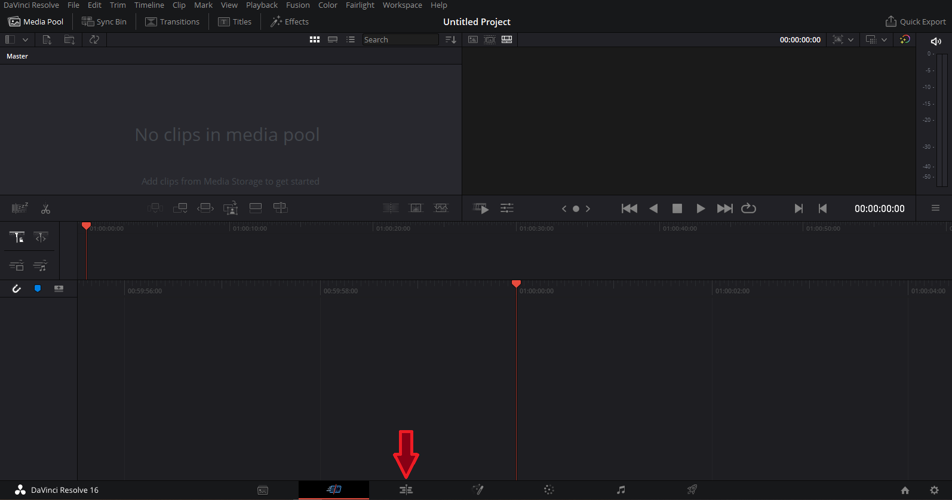Click the blue Add Marker icon

(38, 289)
